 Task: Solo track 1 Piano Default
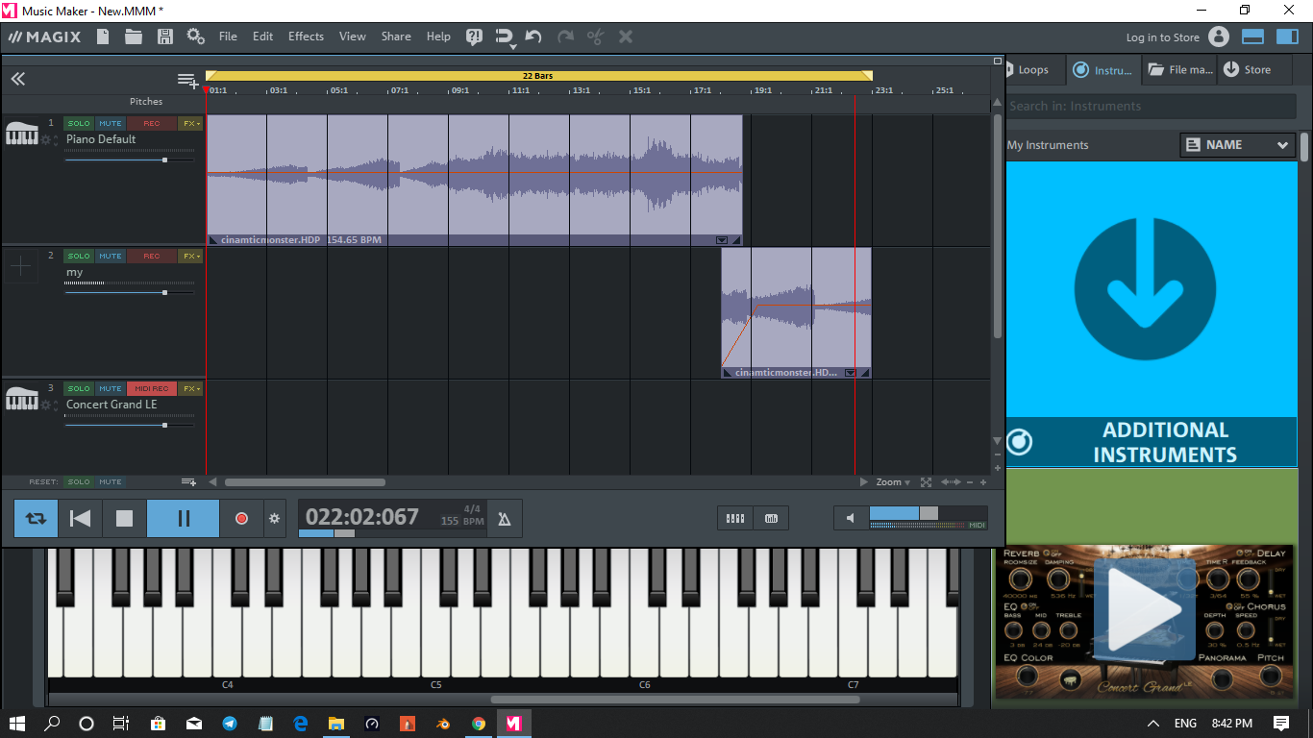pyautogui.click(x=79, y=123)
